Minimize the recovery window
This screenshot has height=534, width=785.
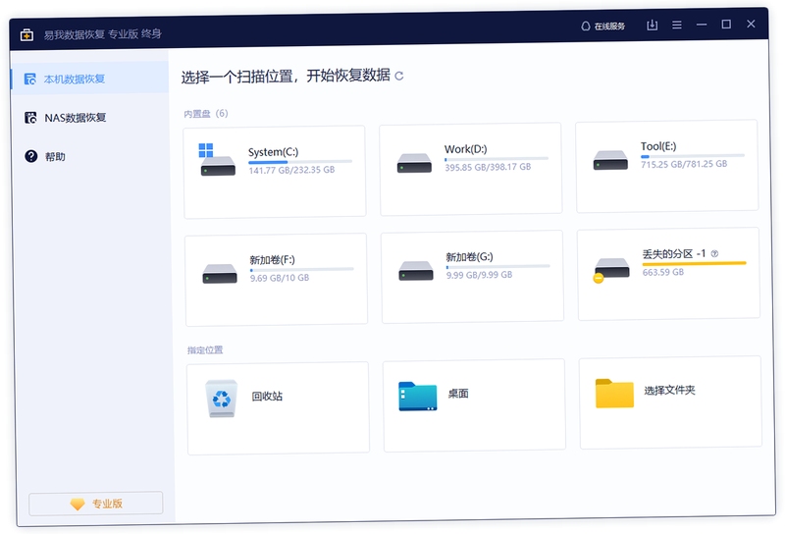(x=702, y=24)
